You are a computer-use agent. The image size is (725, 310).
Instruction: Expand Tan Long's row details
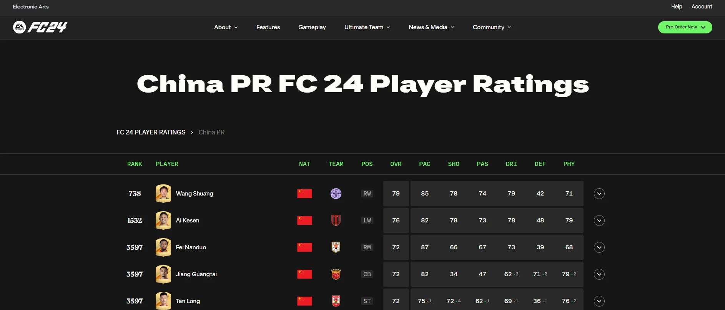click(599, 301)
